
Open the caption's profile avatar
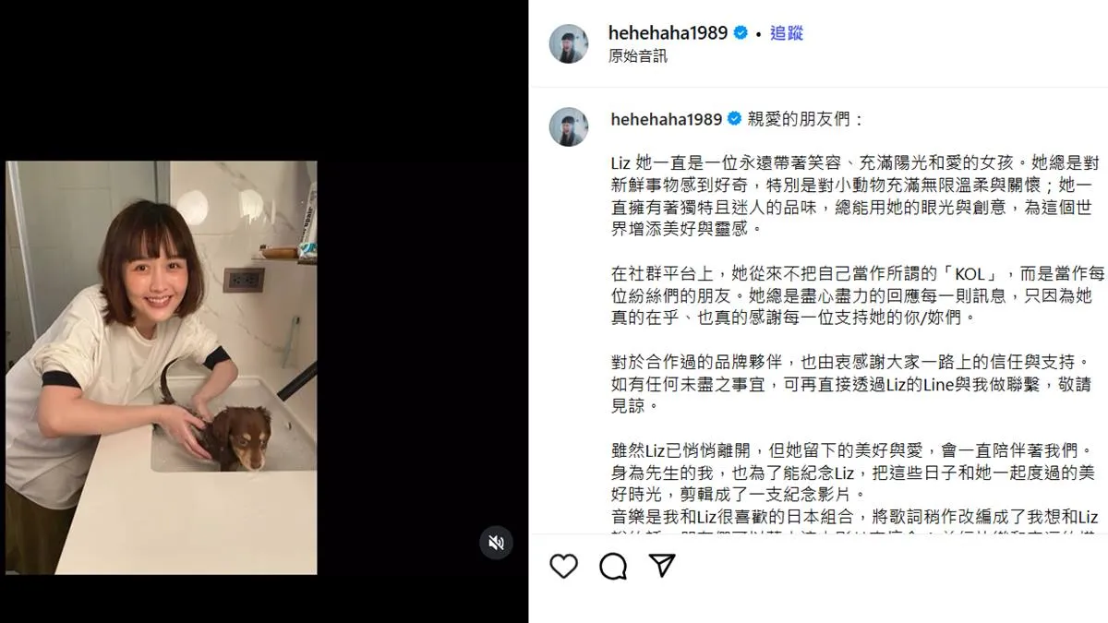(569, 127)
